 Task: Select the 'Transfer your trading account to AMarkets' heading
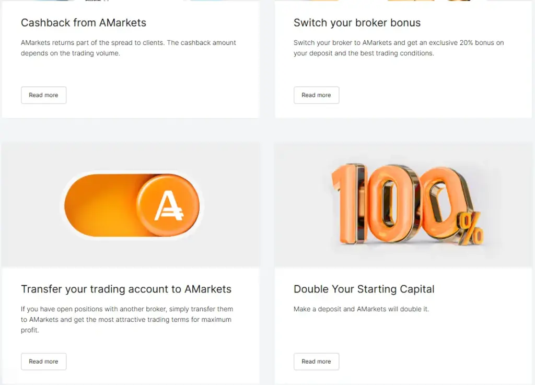pyautogui.click(x=126, y=289)
